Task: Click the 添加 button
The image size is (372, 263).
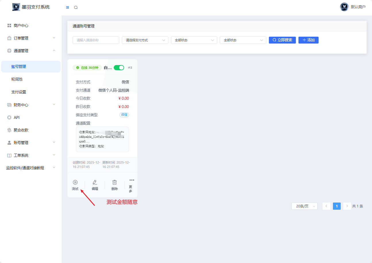Action: (x=308, y=40)
